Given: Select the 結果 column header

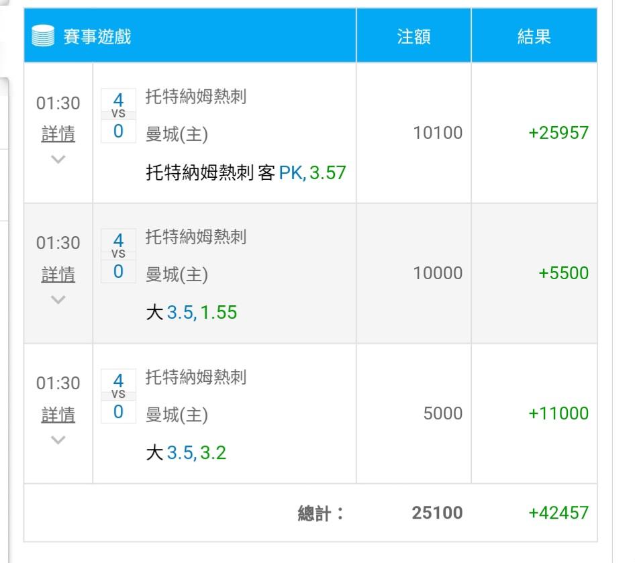Looking at the screenshot, I should click(x=534, y=36).
